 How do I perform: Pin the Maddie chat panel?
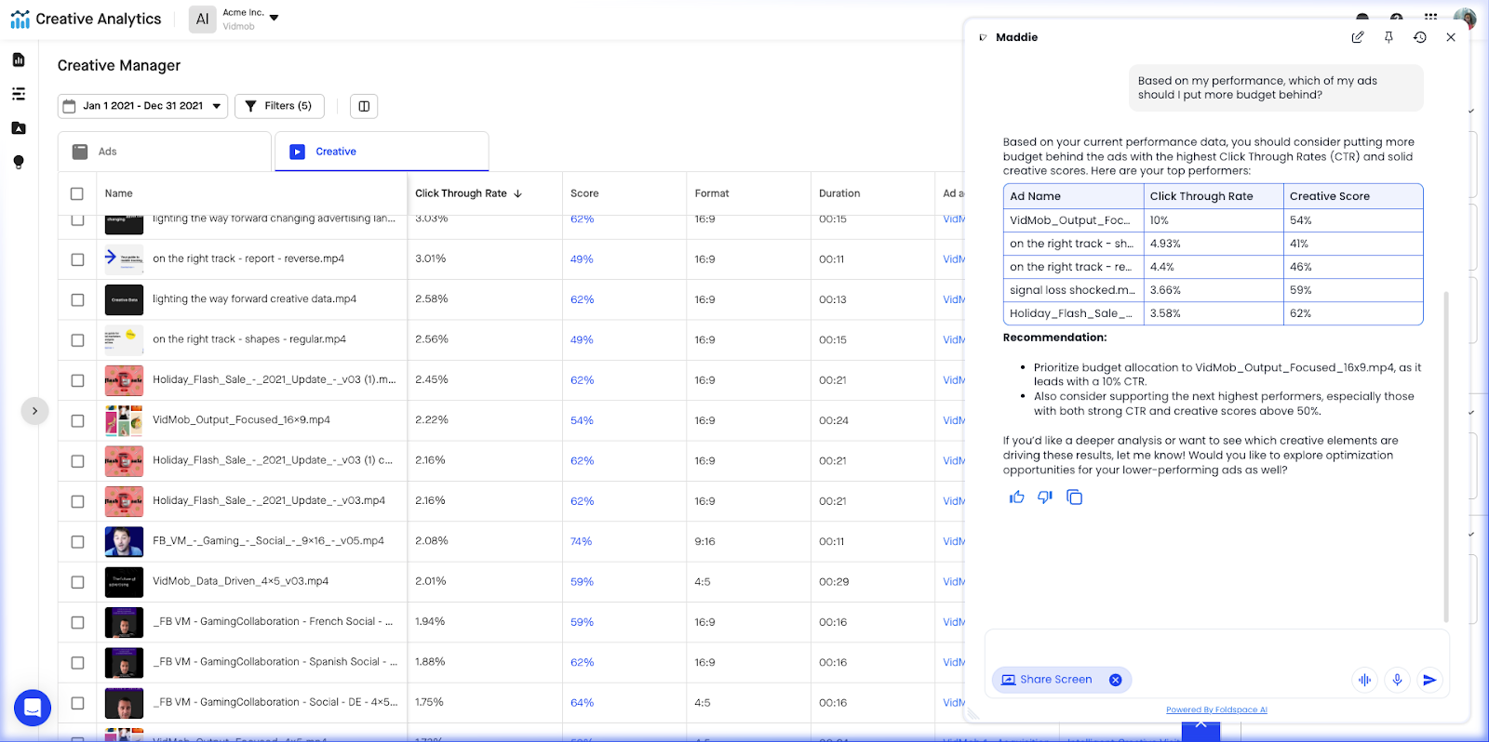[x=1388, y=37]
